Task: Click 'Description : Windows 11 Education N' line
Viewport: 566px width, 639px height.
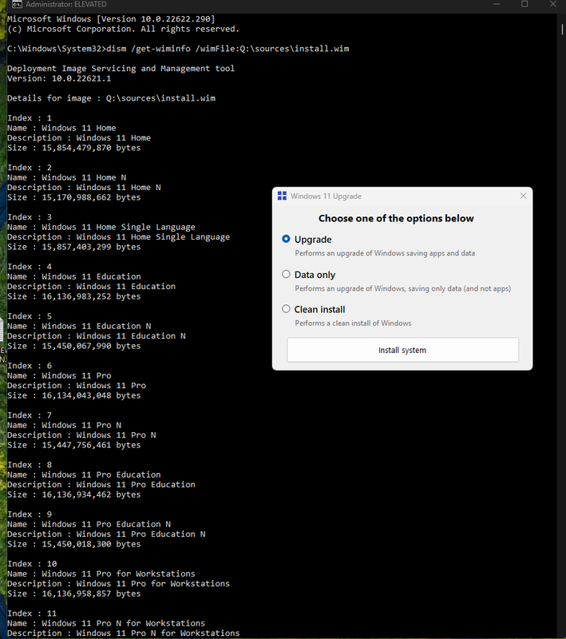Action: (x=96, y=335)
